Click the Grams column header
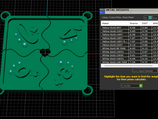 click(135, 23)
